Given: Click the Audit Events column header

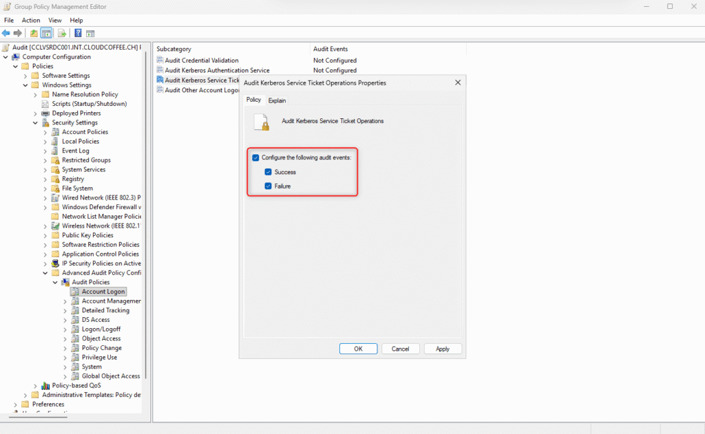Looking at the screenshot, I should point(330,50).
